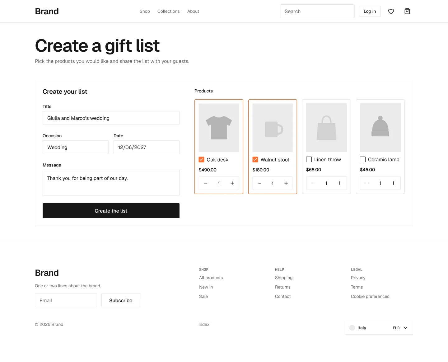
Task: Submit with Create the list button
Action: click(x=111, y=211)
